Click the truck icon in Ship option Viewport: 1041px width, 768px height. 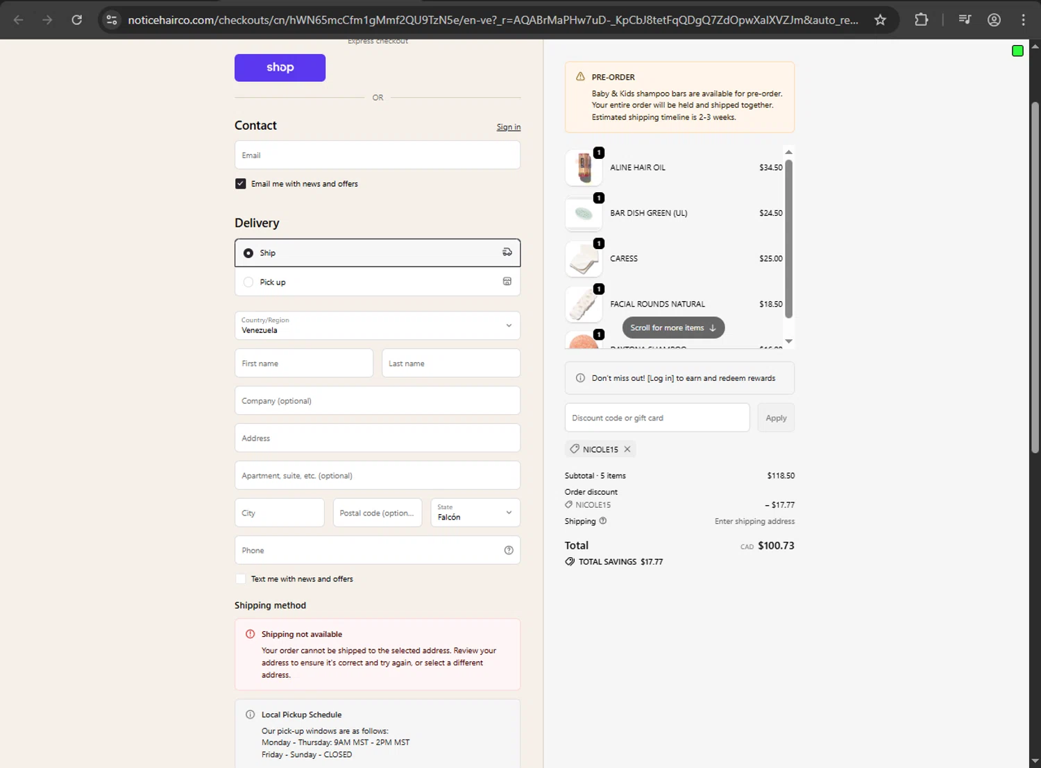(x=507, y=253)
